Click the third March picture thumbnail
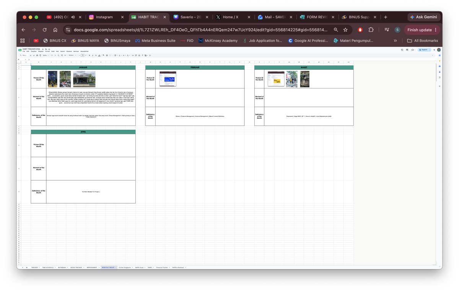Image resolution: width=459 pixels, height=291 pixels. pyautogui.click(x=304, y=79)
